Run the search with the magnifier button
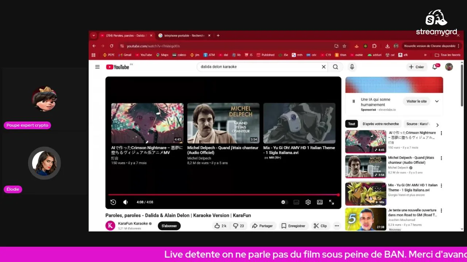This screenshot has width=467, height=262. pyautogui.click(x=335, y=67)
